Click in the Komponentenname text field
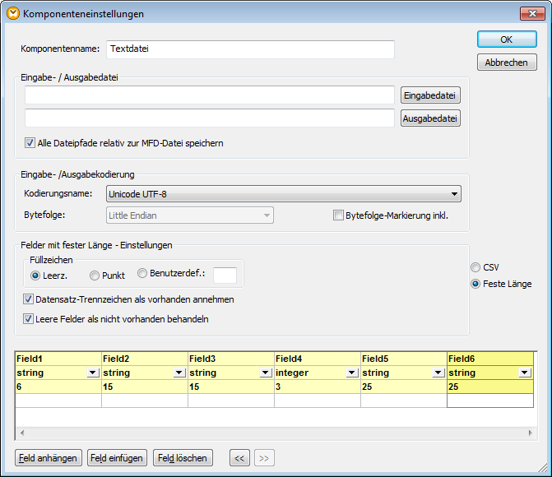Image resolution: width=552 pixels, height=477 pixels. click(x=249, y=49)
